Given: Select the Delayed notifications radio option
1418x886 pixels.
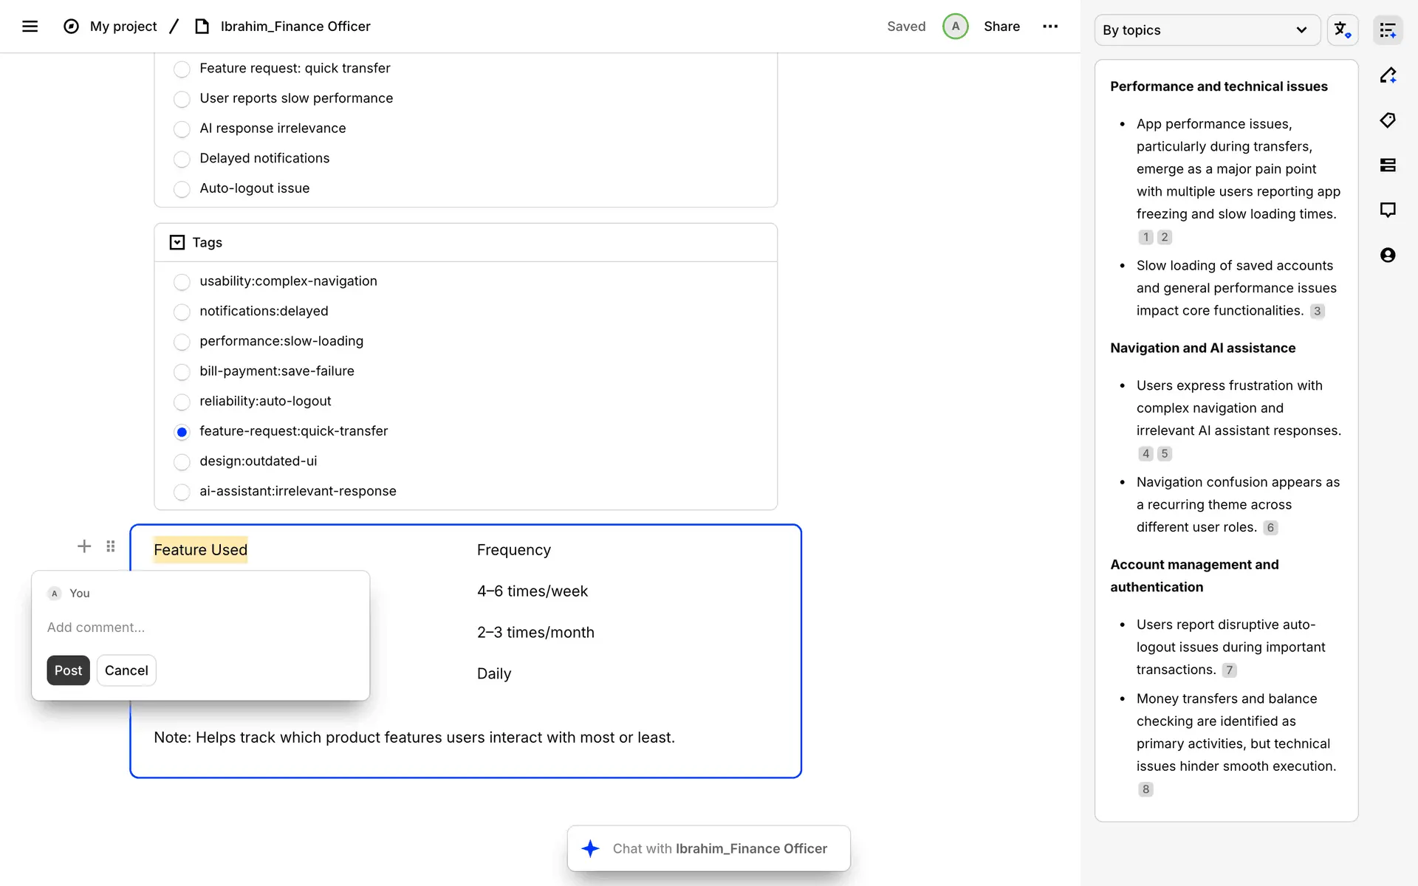Looking at the screenshot, I should click(182, 159).
